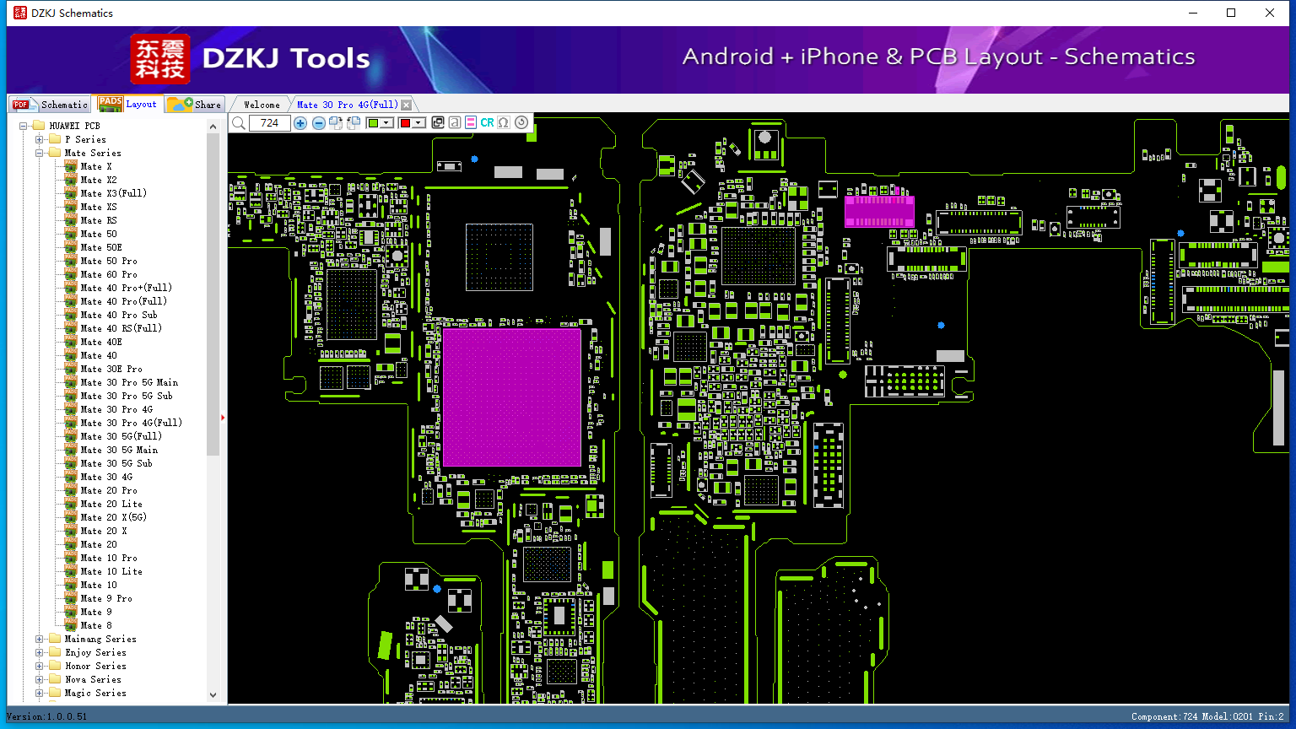Click the PADS icon beside Mate X
Viewport: 1296px width, 729px height.
(x=71, y=167)
